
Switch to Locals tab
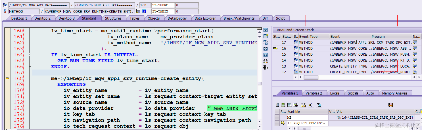[x=335, y=93]
